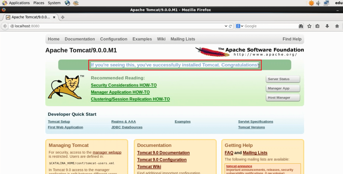Click the network connection tray icon

[x=326, y=3]
